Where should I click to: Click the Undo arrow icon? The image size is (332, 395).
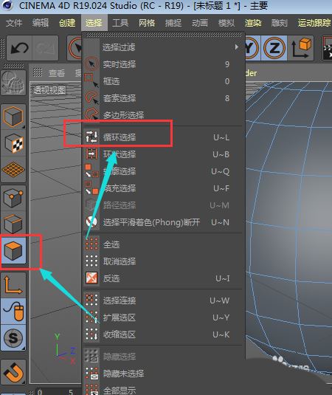pyautogui.click(x=19, y=48)
